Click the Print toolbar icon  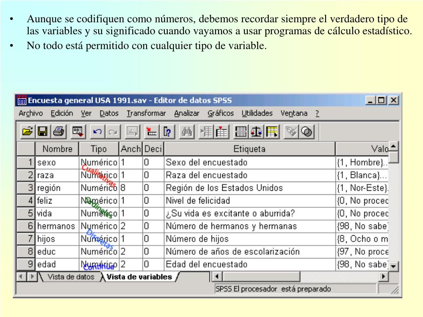59,132
